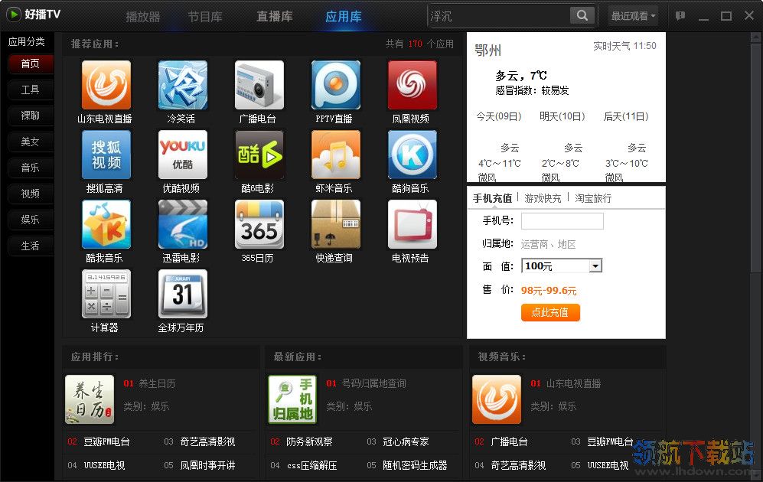Open 豆瓣FM电台 in app ranking list
The width and height of the screenshot is (763, 482).
coord(106,441)
